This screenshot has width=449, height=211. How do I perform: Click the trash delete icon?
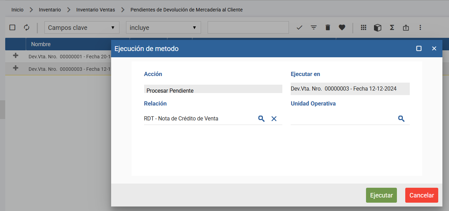pyautogui.click(x=328, y=27)
